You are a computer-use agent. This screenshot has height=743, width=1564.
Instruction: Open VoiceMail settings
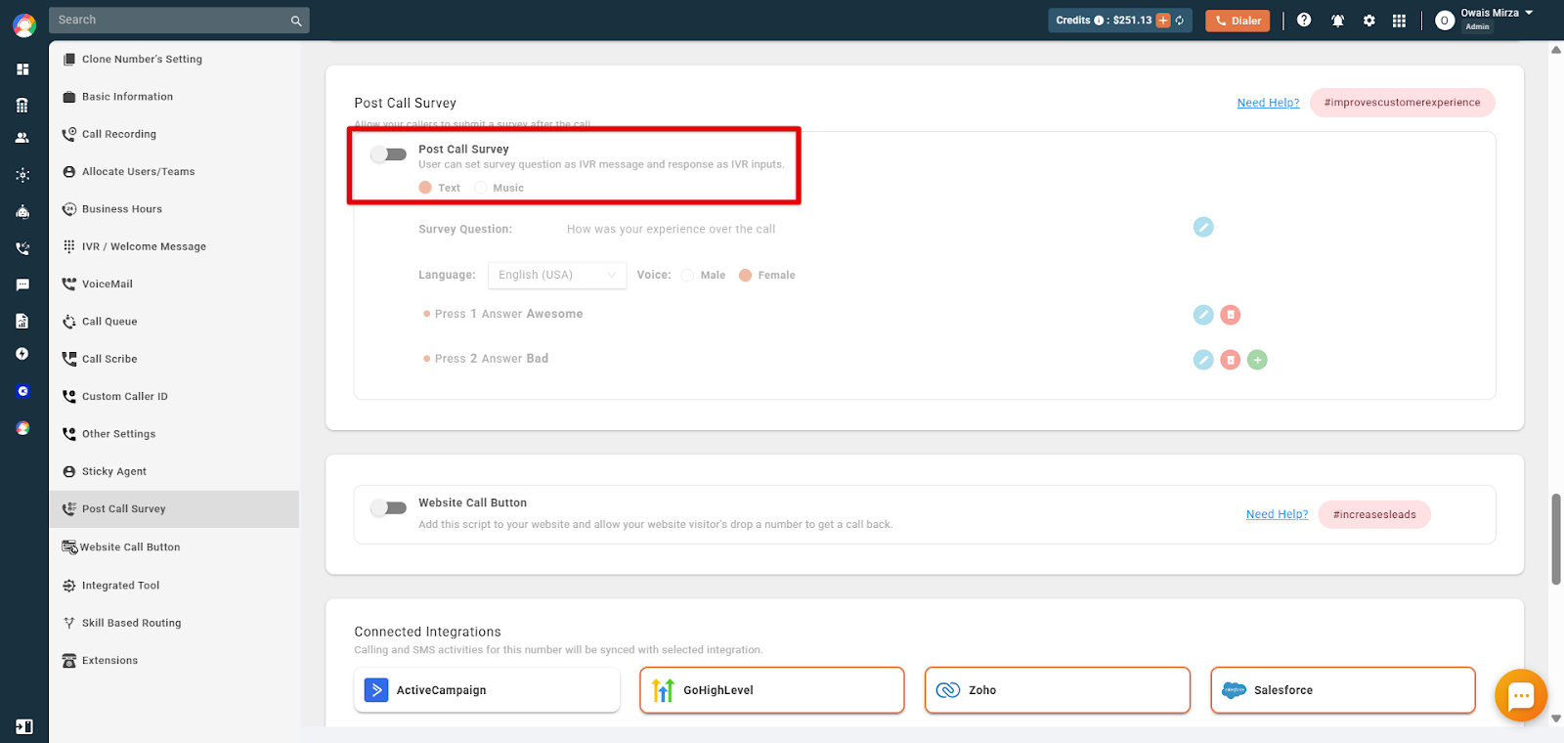point(174,284)
